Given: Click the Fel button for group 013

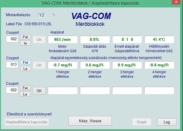Looking at the screenshot, I should coord(25,62).
